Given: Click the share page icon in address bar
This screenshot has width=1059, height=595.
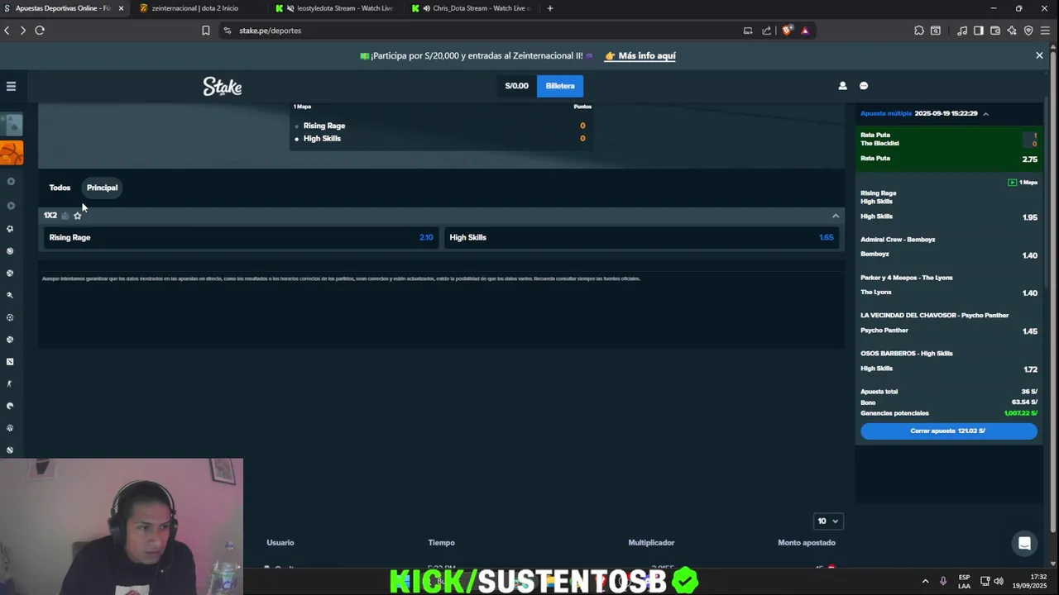Looking at the screenshot, I should click(x=766, y=31).
